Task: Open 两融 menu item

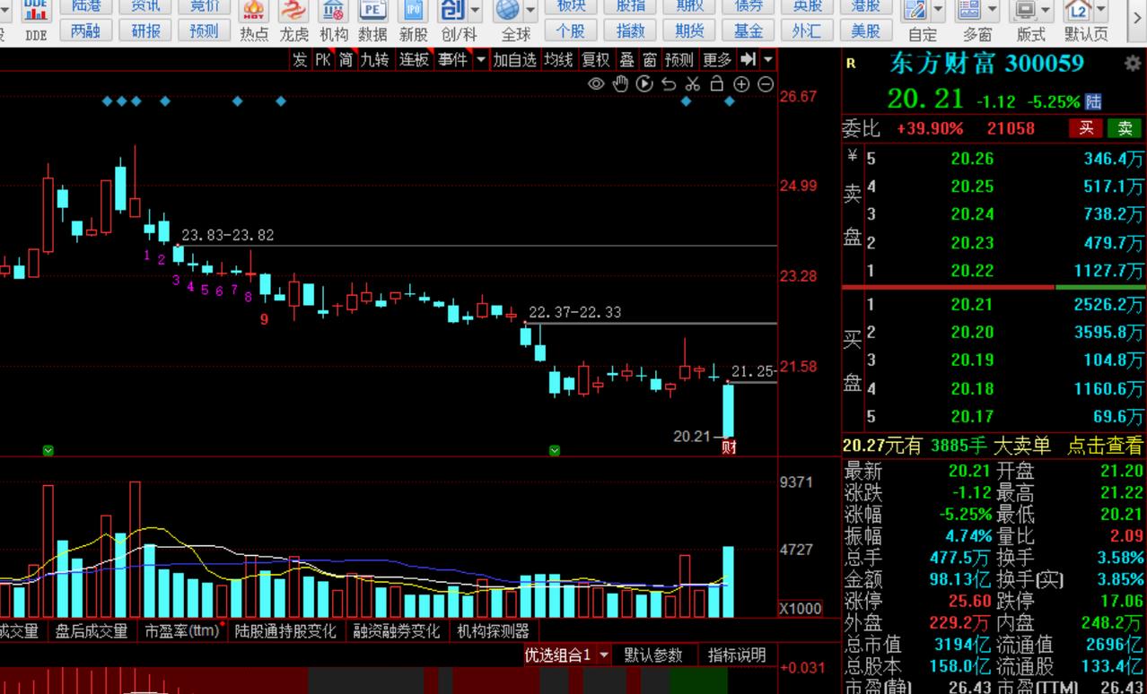Action: coord(85,31)
